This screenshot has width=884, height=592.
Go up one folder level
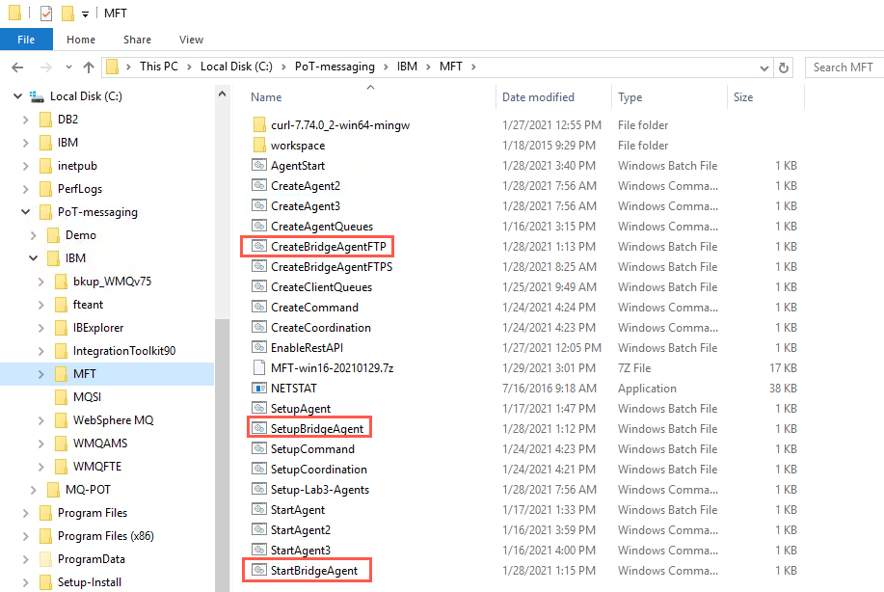click(x=89, y=67)
